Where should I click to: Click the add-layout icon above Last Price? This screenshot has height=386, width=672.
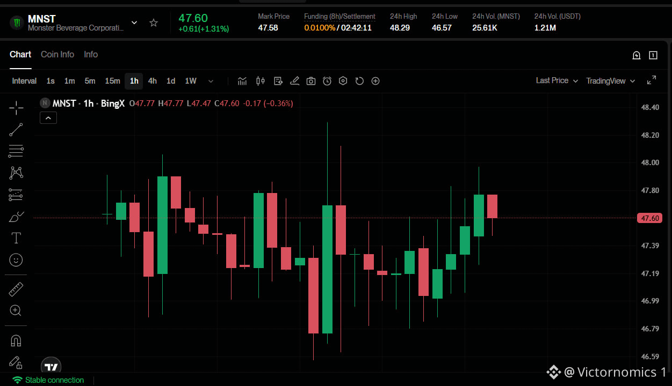(637, 55)
